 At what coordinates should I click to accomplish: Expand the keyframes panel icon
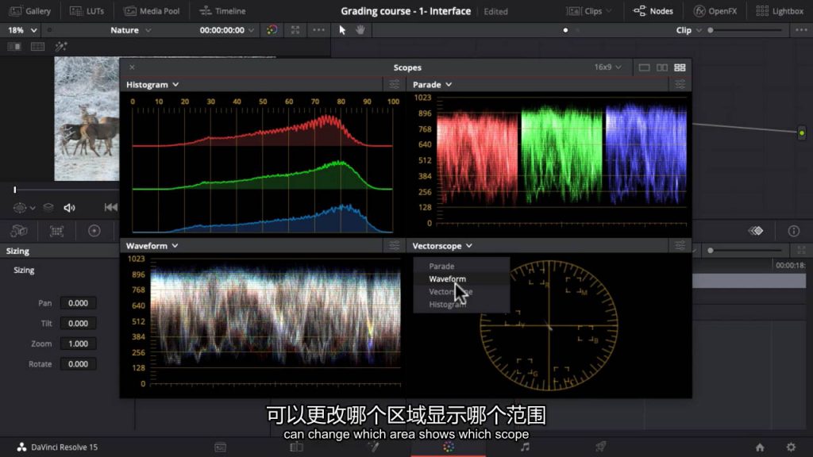(802, 251)
